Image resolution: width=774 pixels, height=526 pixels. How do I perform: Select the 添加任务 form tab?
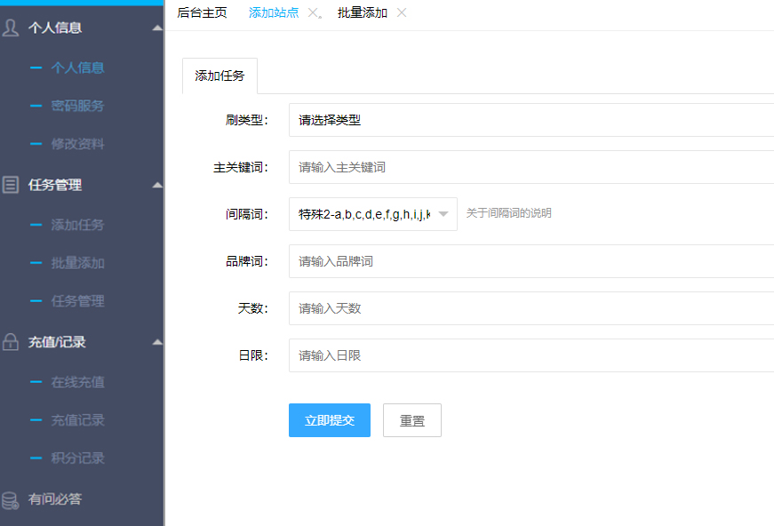point(219,76)
